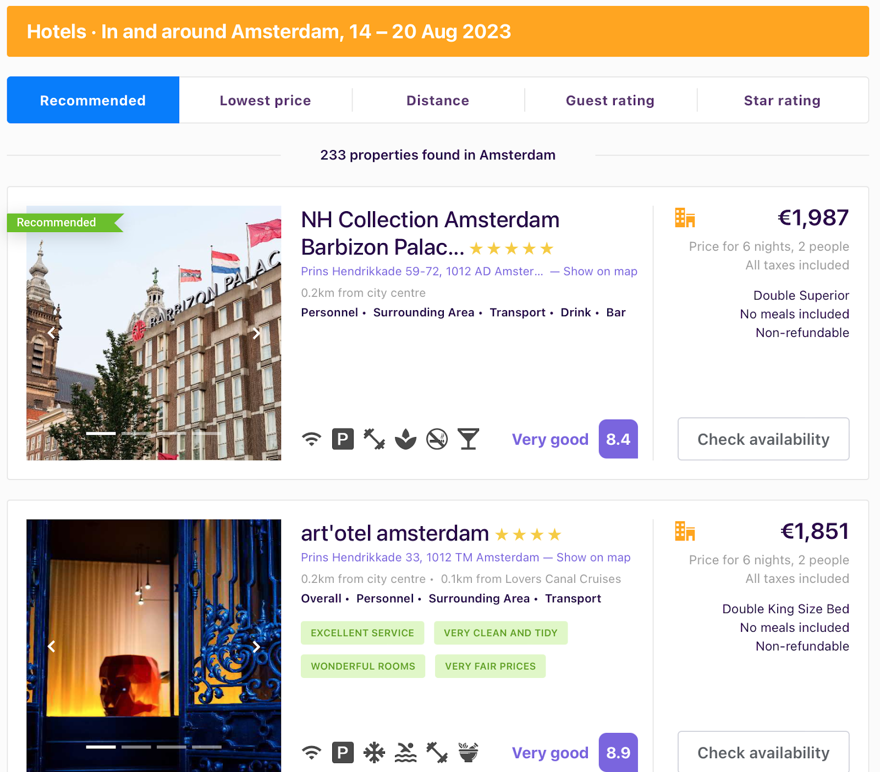
Task: Advance to next art'otel amsterdam photo
Action: click(x=256, y=646)
